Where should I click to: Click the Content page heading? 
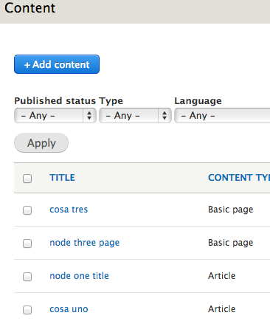30,8
